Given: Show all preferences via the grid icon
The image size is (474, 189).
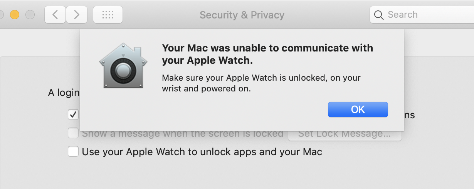Looking at the screenshot, I should point(108,15).
